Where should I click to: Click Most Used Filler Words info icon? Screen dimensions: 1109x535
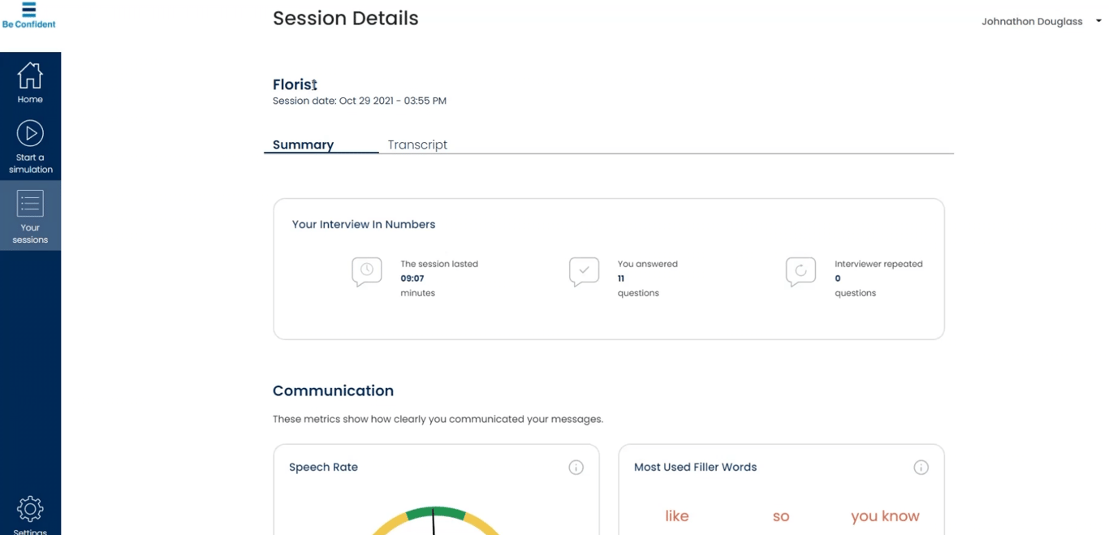pyautogui.click(x=921, y=468)
